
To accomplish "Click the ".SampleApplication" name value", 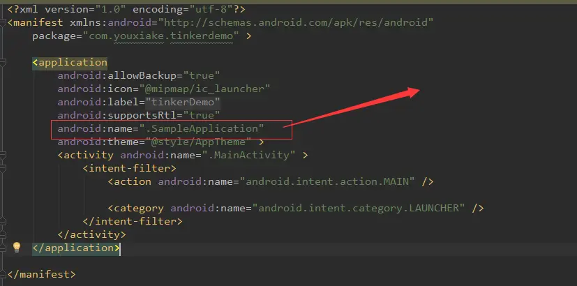I will click(202, 129).
